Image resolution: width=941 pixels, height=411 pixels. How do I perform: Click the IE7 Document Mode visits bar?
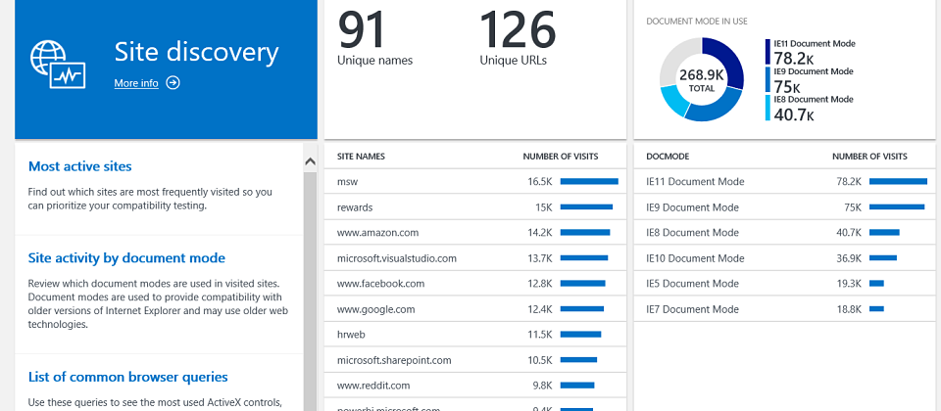876,309
